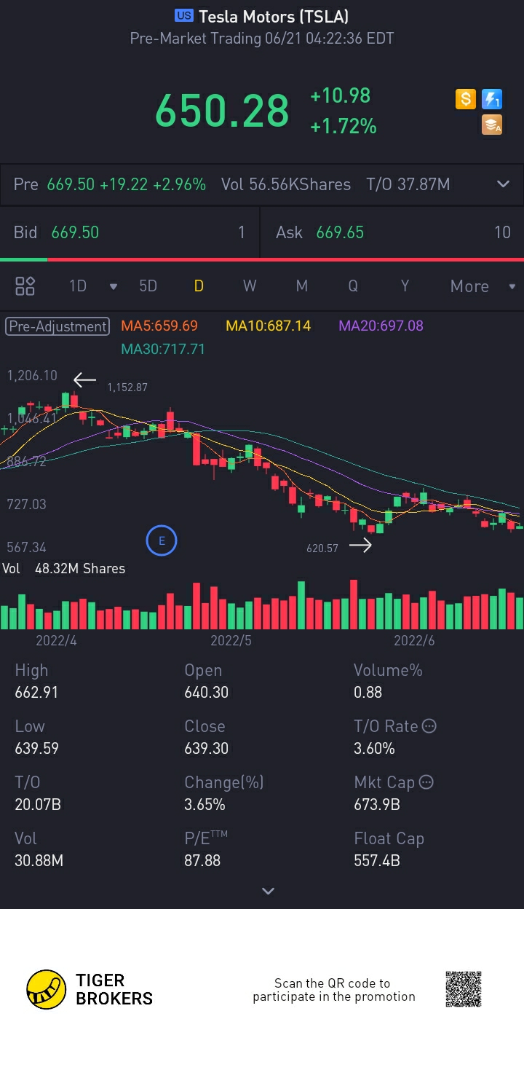Tap the info icon next to Mkt Cap
Image resolution: width=524 pixels, height=1070 pixels.
[x=426, y=782]
